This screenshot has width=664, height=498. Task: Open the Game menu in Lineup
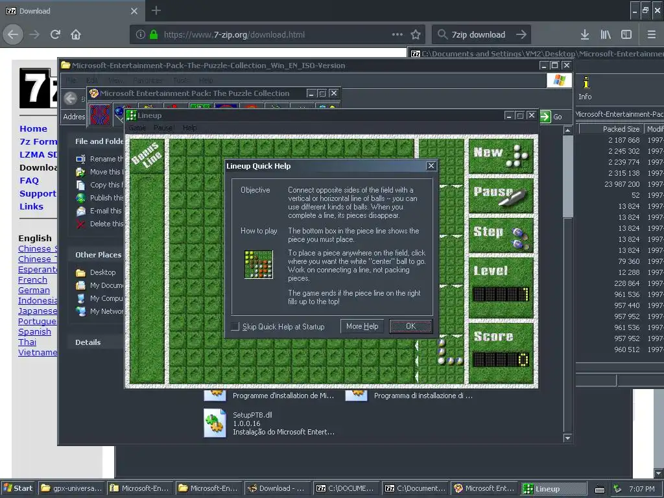[x=137, y=128]
